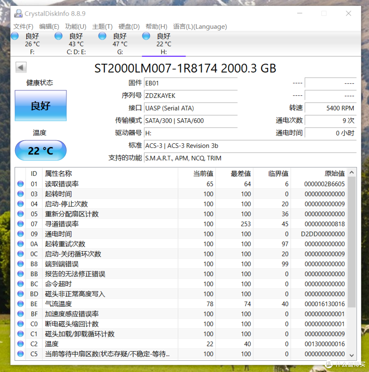Click status dot for attribute BF 加速度感应错误率

(20, 314)
